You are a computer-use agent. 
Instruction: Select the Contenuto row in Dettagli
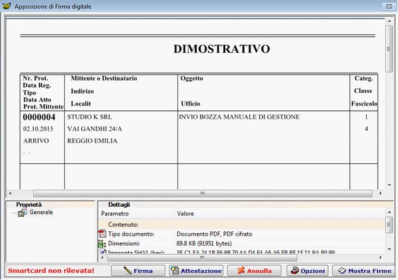(x=242, y=224)
